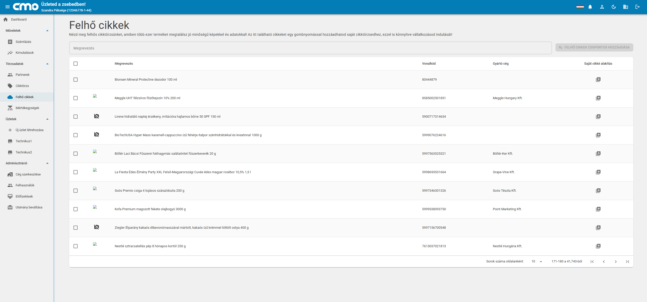Image resolution: width=647 pixels, height=302 pixels.
Task: Check the Meggle UHT főzőtejszín row
Action: (x=76, y=98)
